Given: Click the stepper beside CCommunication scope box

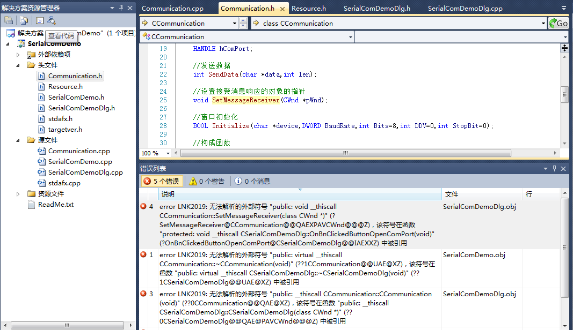Looking at the screenshot, I should coord(243,24).
